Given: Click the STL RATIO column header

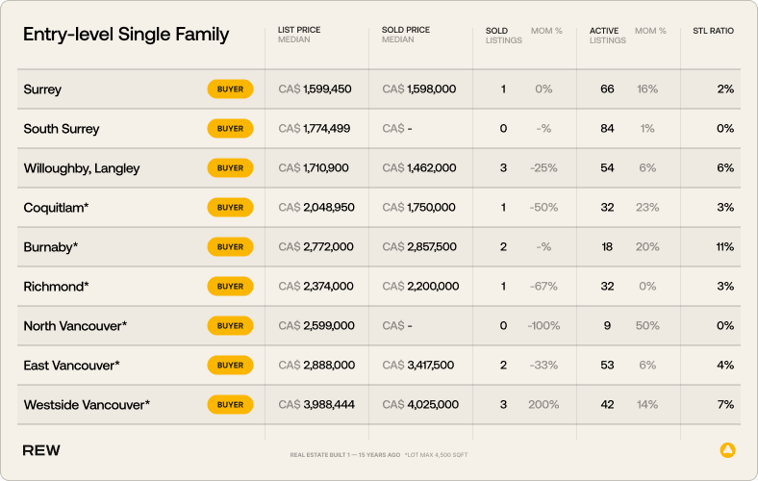Looking at the screenshot, I should click(x=713, y=31).
